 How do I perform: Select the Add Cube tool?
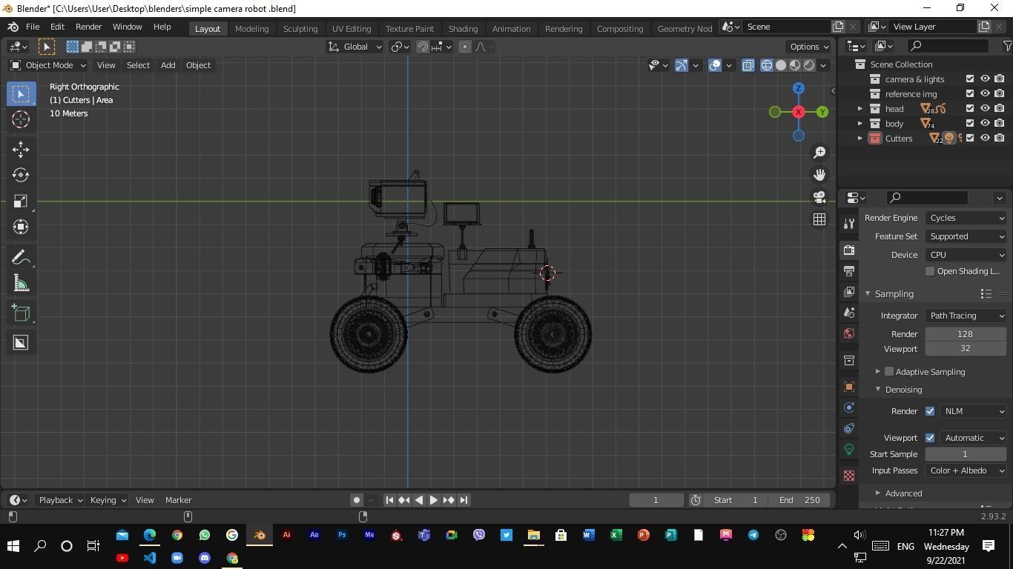(21, 313)
